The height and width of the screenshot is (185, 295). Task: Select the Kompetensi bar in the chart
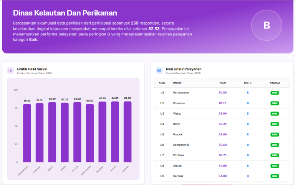point(90,133)
